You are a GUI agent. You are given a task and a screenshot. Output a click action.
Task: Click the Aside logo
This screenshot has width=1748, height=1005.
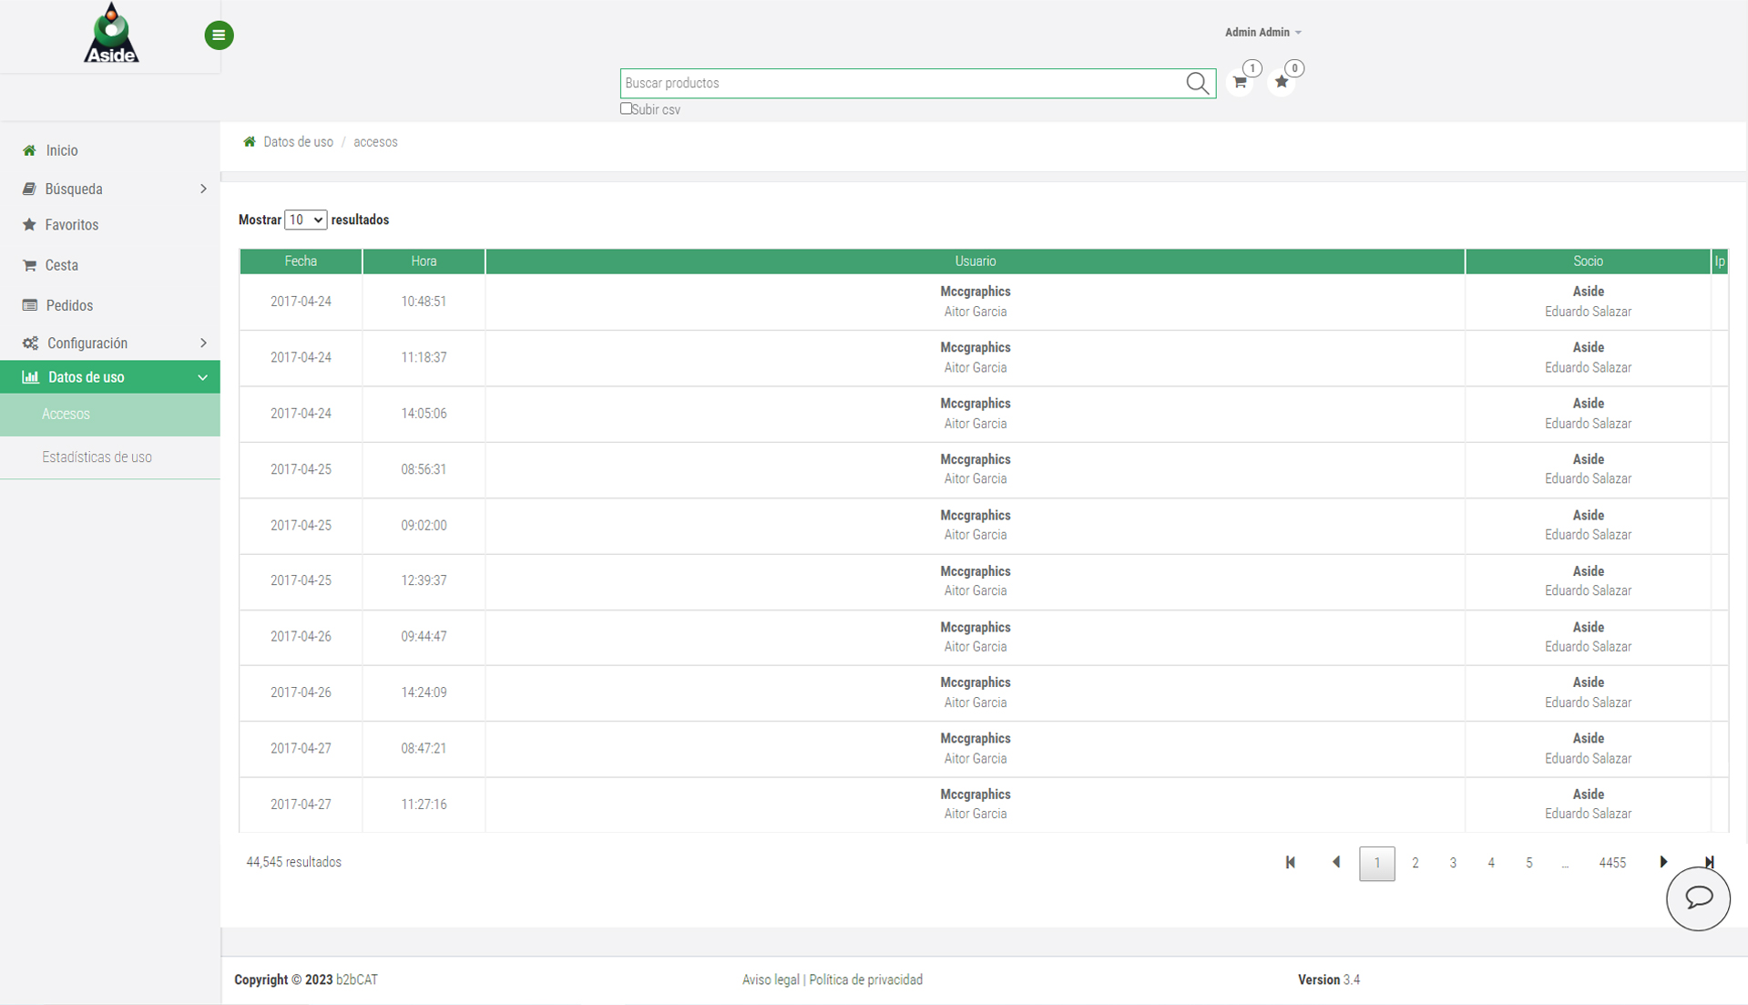[x=111, y=35]
